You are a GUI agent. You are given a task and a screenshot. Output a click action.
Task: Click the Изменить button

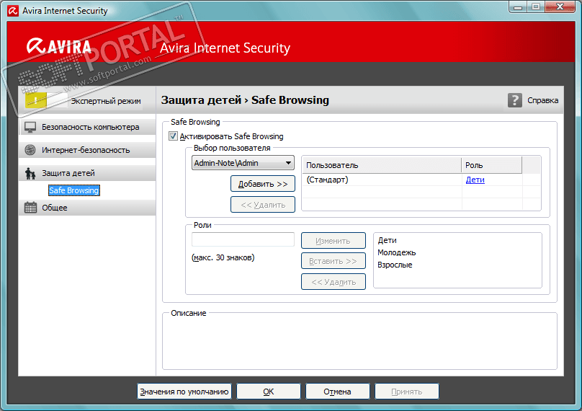333,241
